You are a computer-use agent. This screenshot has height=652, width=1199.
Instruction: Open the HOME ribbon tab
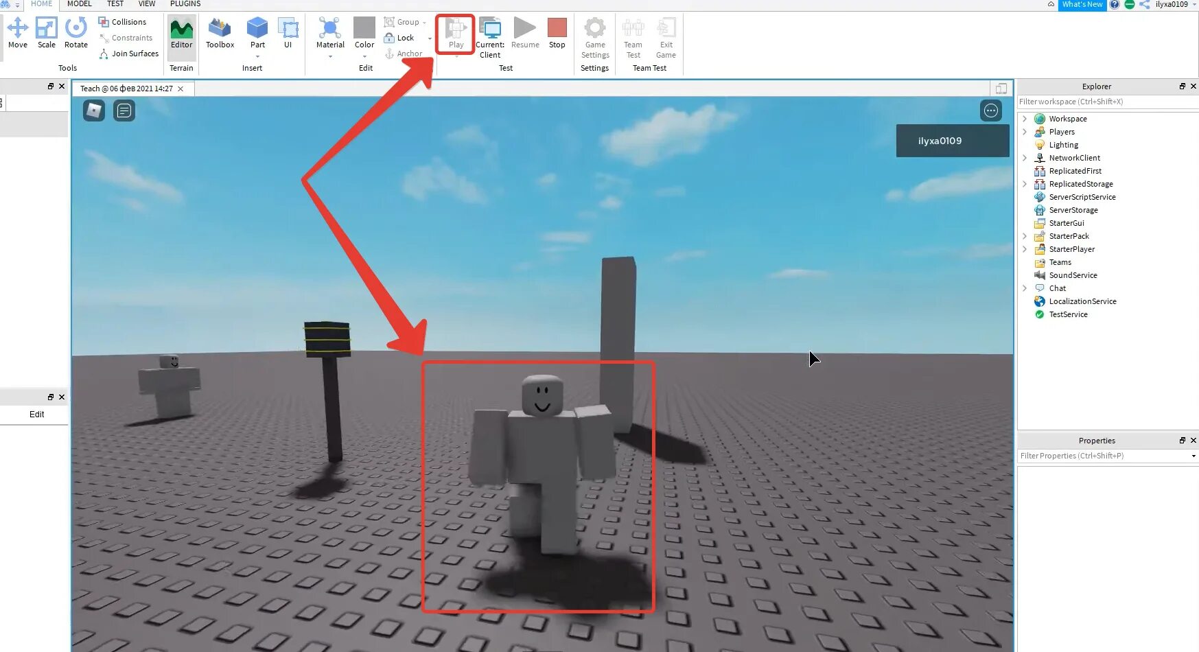pyautogui.click(x=41, y=4)
